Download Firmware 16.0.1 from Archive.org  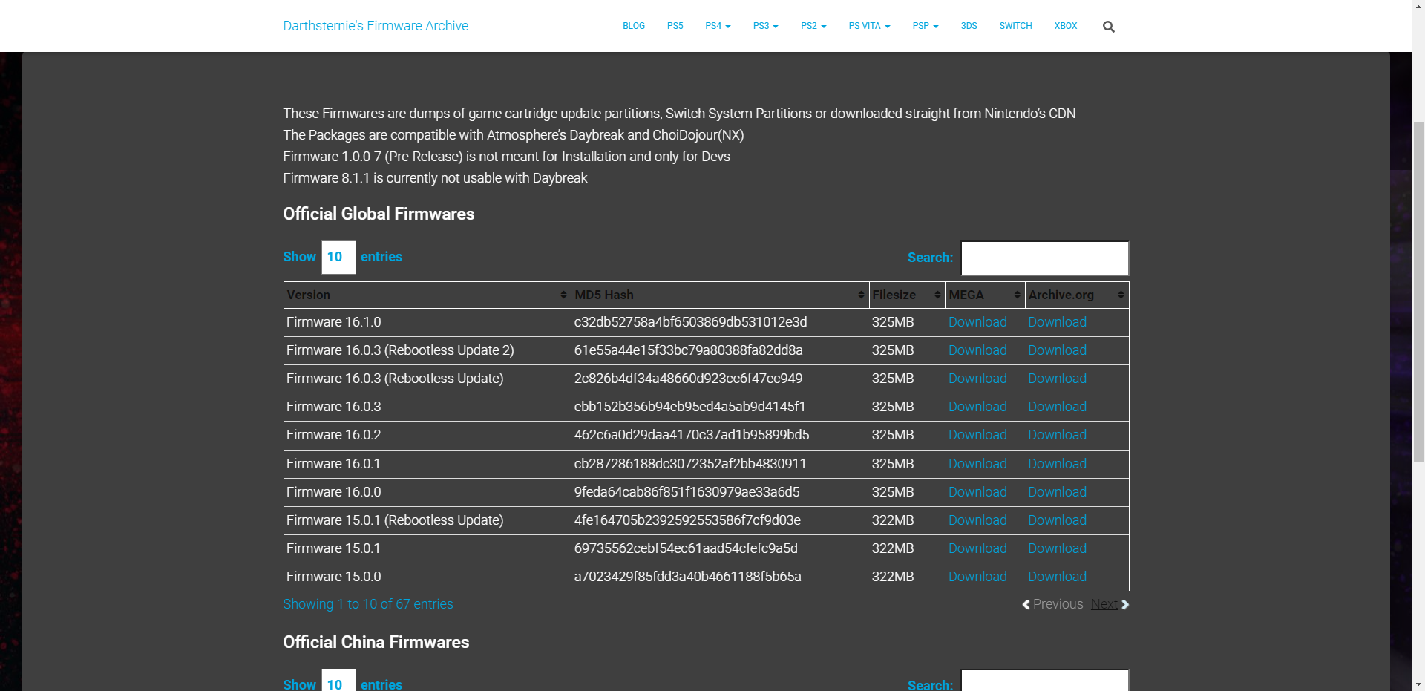pos(1057,464)
